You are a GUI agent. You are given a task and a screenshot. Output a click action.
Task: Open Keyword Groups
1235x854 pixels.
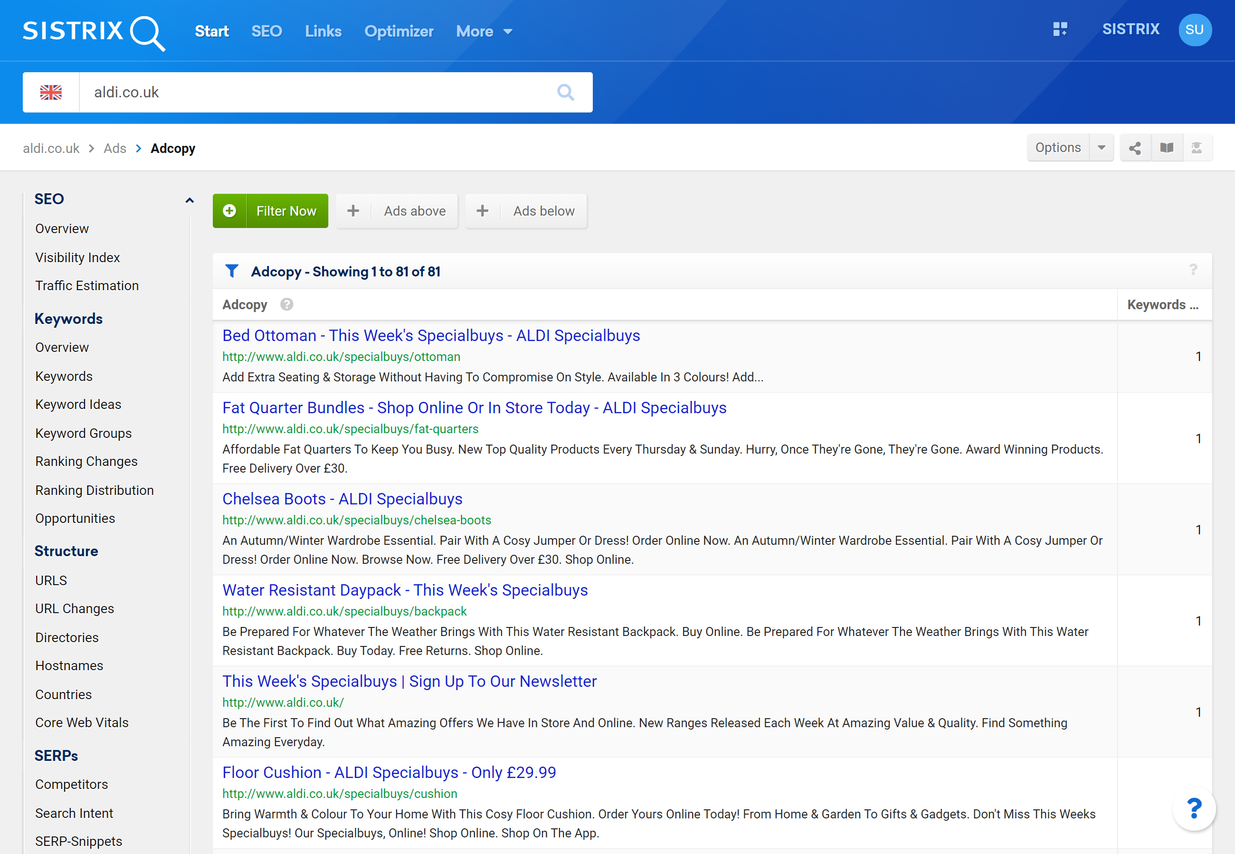84,434
